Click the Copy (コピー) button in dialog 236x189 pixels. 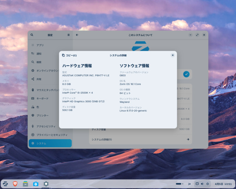point(69,56)
